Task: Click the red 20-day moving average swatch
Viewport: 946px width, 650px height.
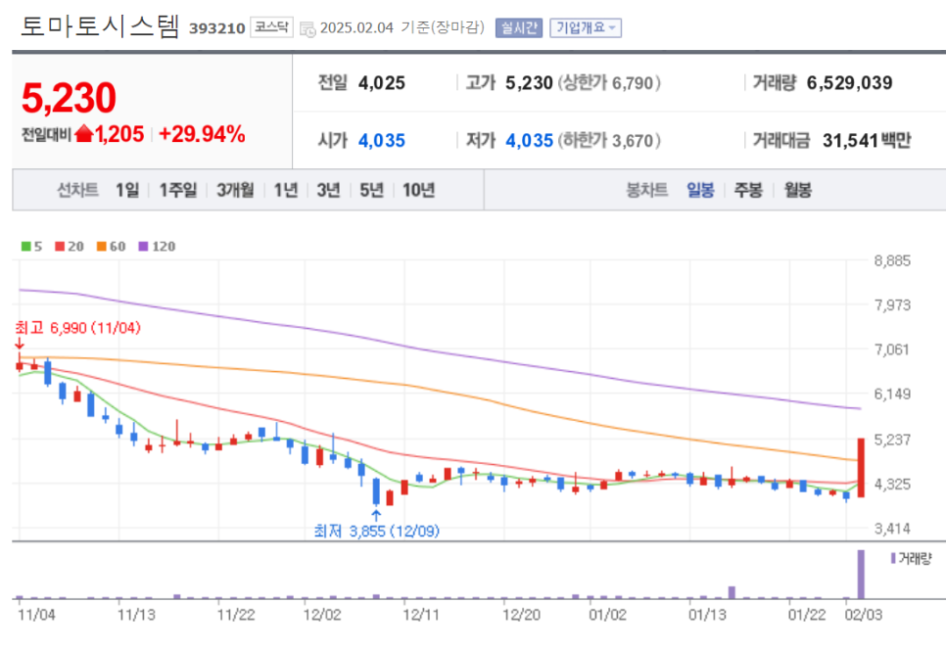Action: pyautogui.click(x=60, y=246)
